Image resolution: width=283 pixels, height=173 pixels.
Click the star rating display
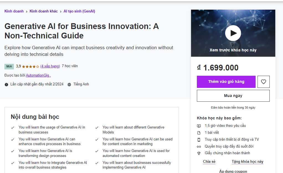30,66
